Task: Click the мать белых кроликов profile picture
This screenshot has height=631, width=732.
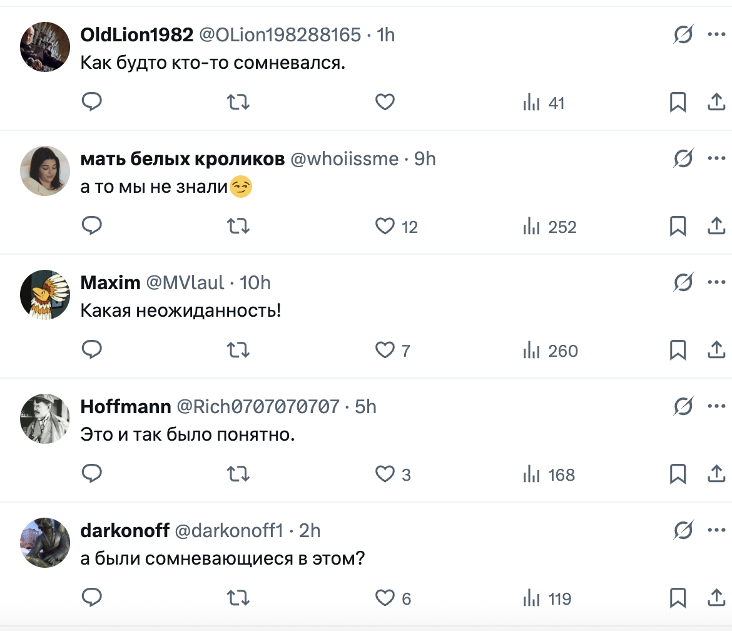Action: pyautogui.click(x=45, y=171)
